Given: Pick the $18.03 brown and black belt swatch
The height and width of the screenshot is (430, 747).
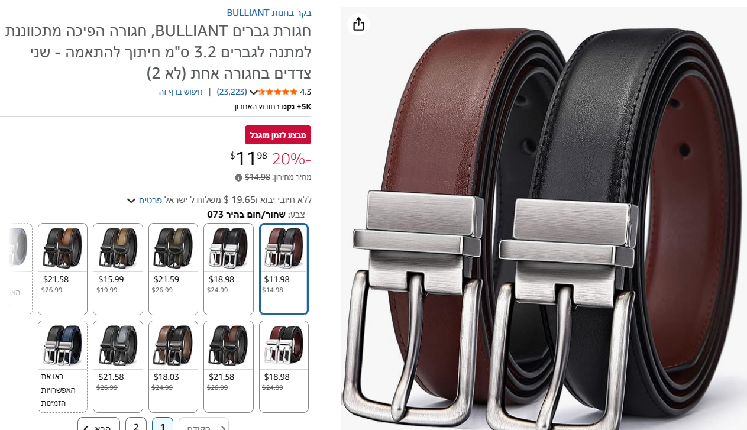Looking at the screenshot, I should click(x=173, y=366).
